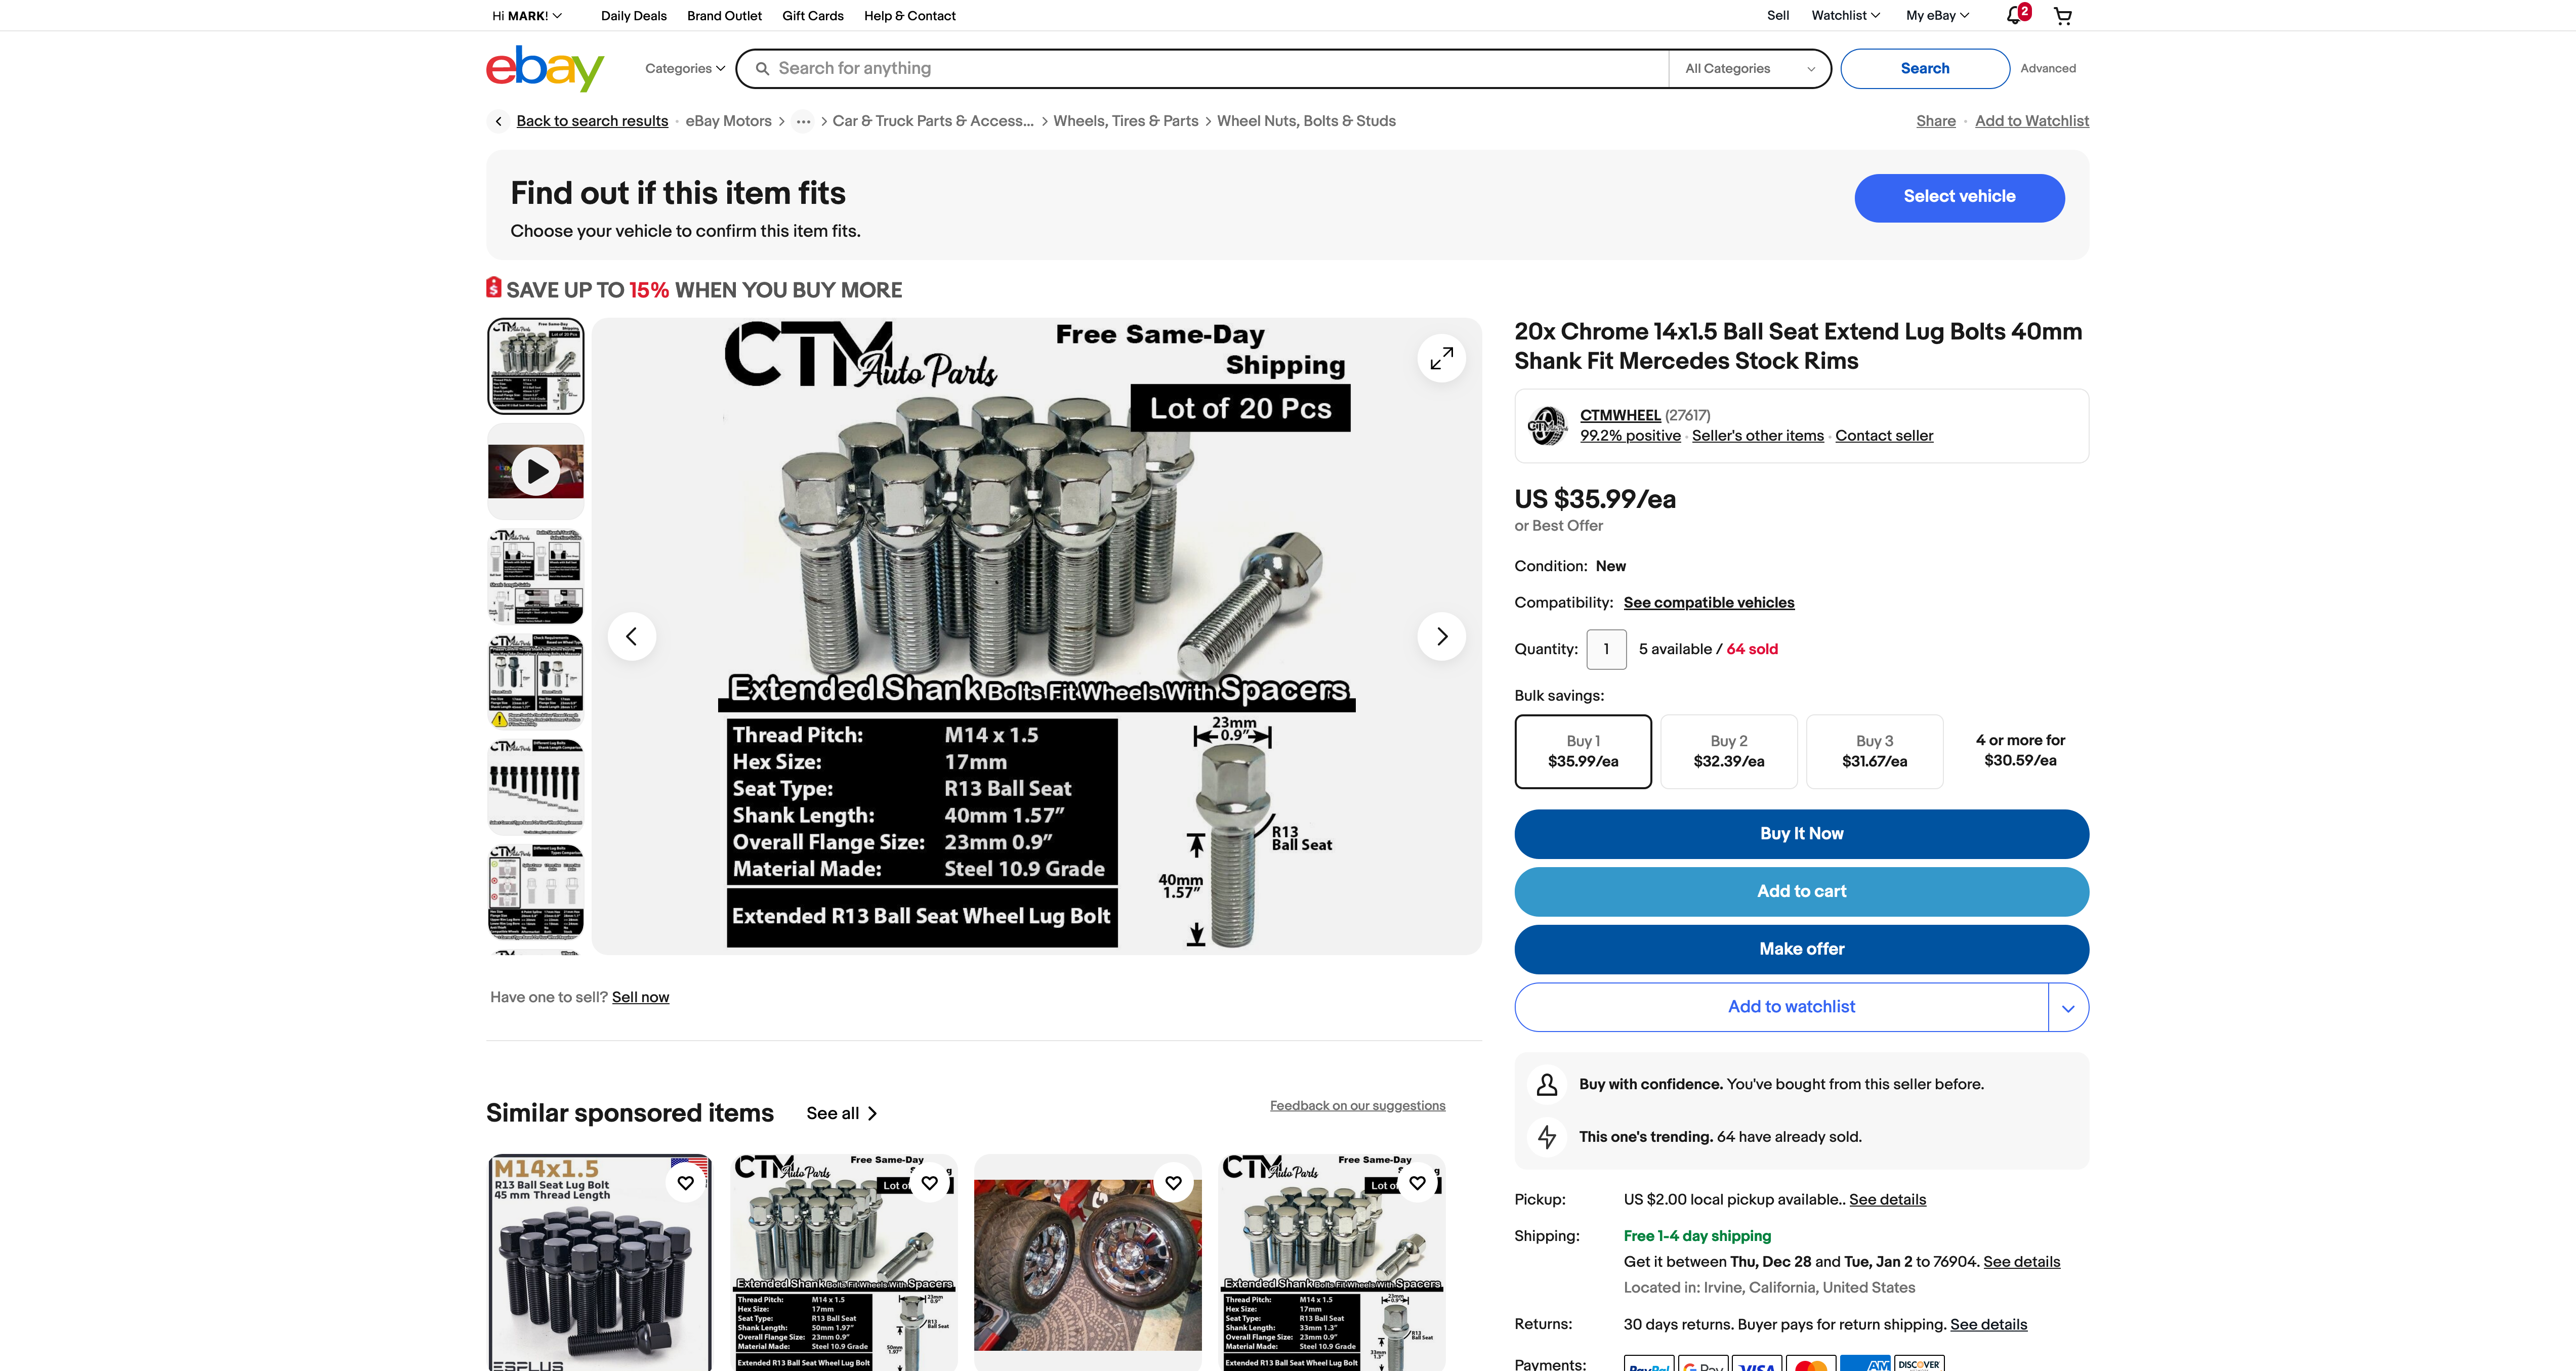Open Gift Cards
The height and width of the screenshot is (1371, 2576).
click(x=813, y=16)
